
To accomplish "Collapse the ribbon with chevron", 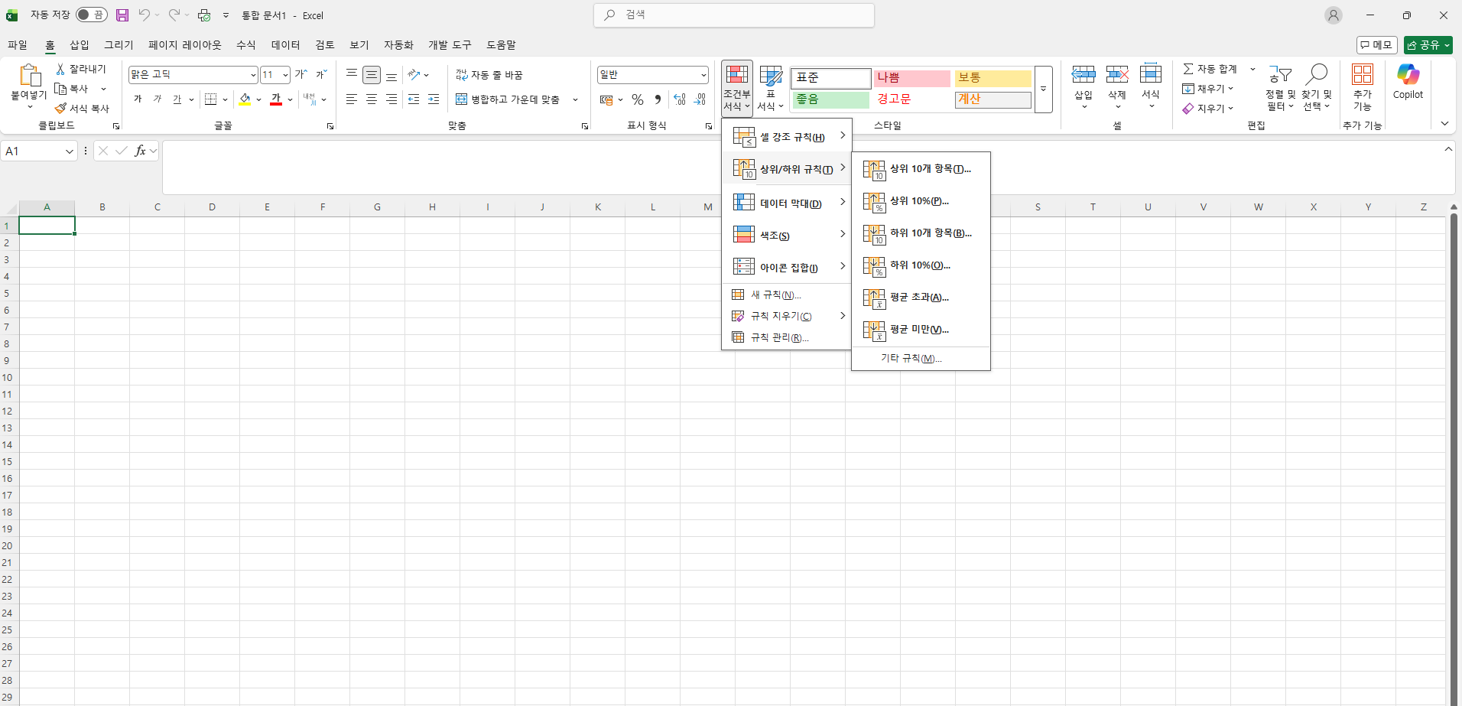I will (x=1444, y=123).
